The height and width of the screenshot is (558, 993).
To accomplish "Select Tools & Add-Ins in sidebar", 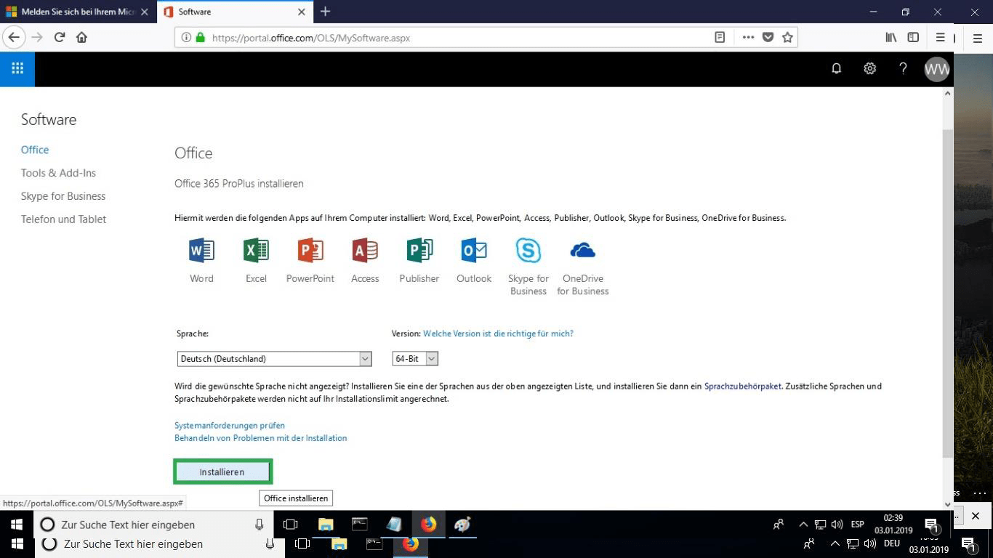I will coord(58,173).
